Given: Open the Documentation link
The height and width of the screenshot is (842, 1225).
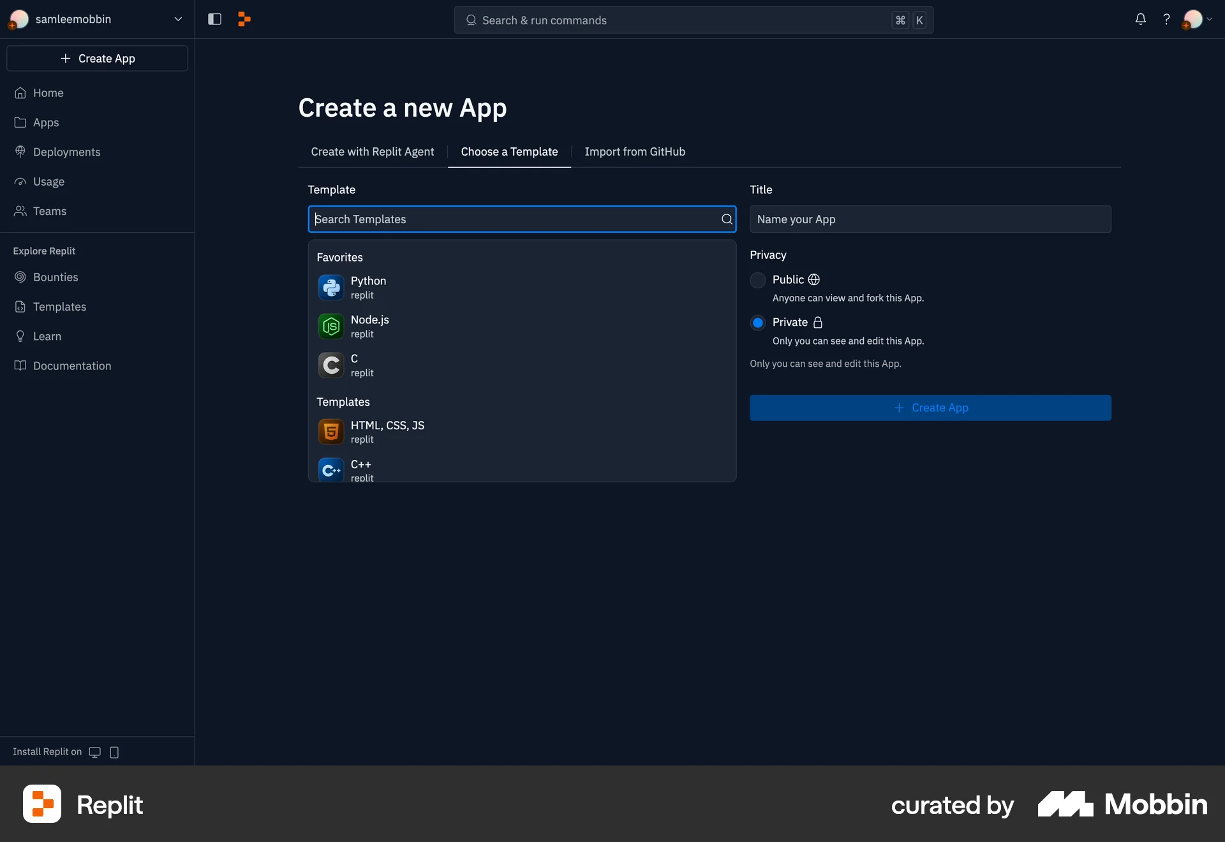Looking at the screenshot, I should (x=71, y=366).
